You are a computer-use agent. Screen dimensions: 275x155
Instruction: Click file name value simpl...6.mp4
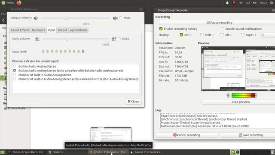click(184, 71)
